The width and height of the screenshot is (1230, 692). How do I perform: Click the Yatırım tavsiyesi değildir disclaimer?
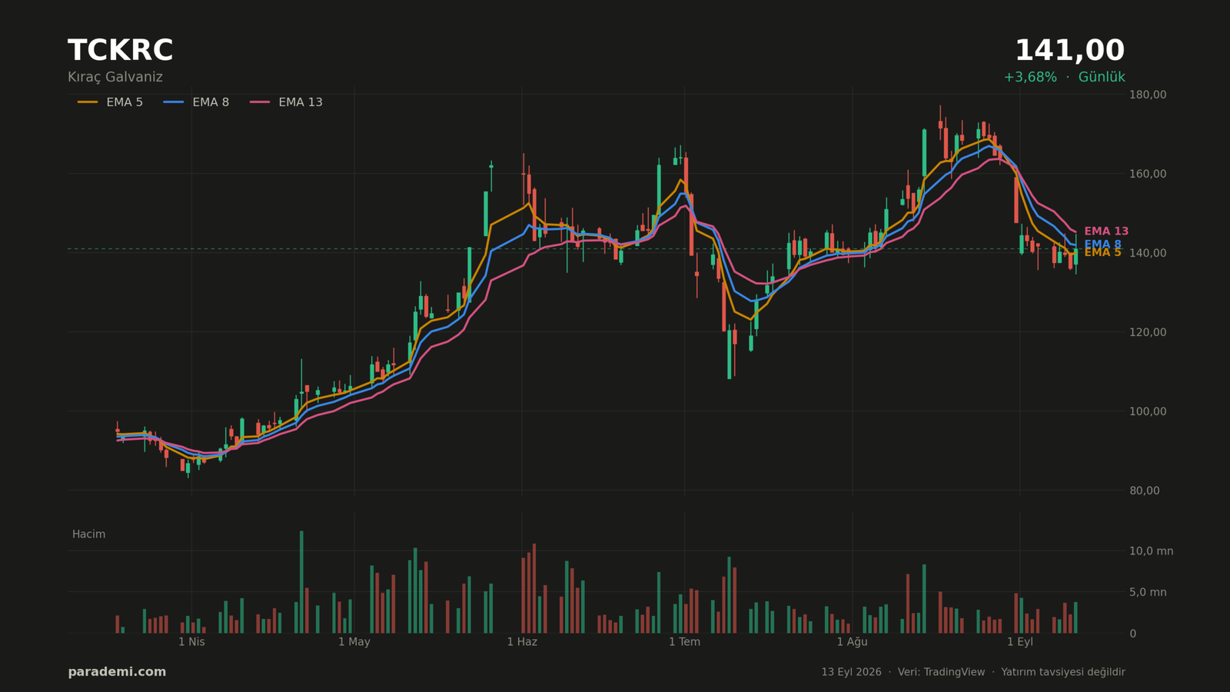click(1062, 672)
